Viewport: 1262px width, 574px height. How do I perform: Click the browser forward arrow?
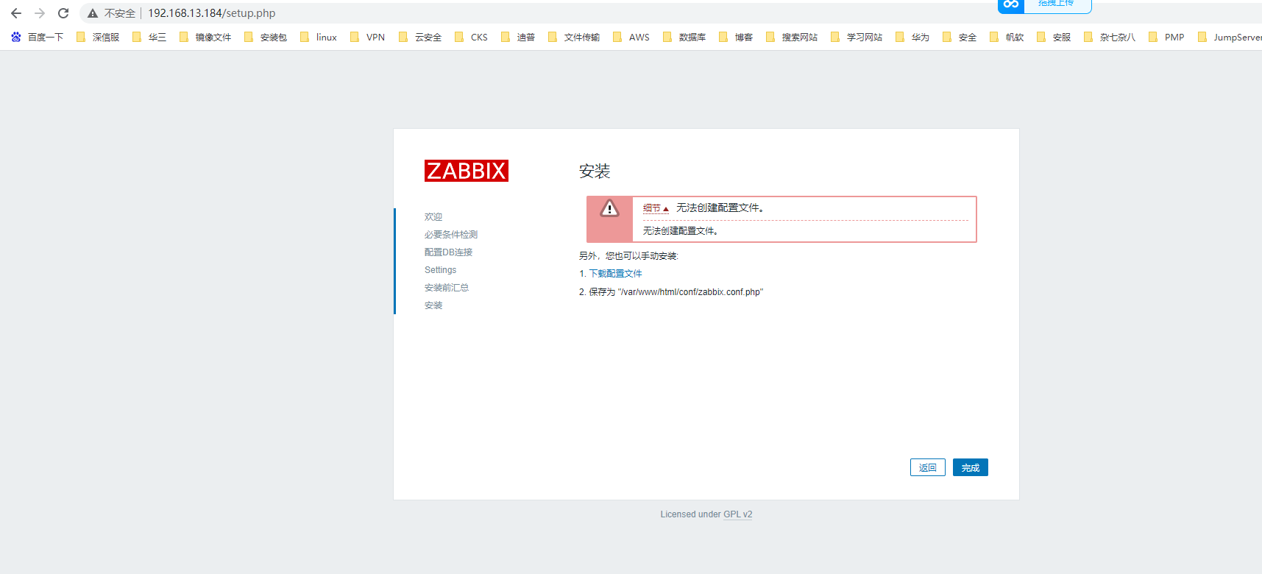point(40,13)
